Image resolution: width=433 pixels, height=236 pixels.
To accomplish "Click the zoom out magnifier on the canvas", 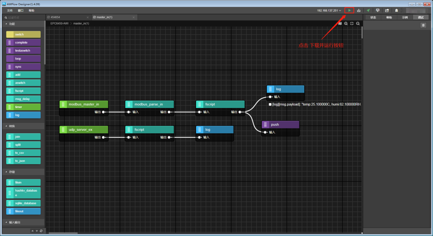I will tap(358, 24).
